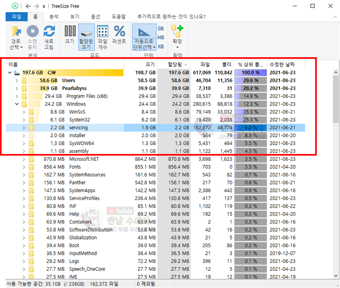The height and width of the screenshot is (288, 340).
Task: Select the 크기 (size) mode icon
Action: pos(70,31)
